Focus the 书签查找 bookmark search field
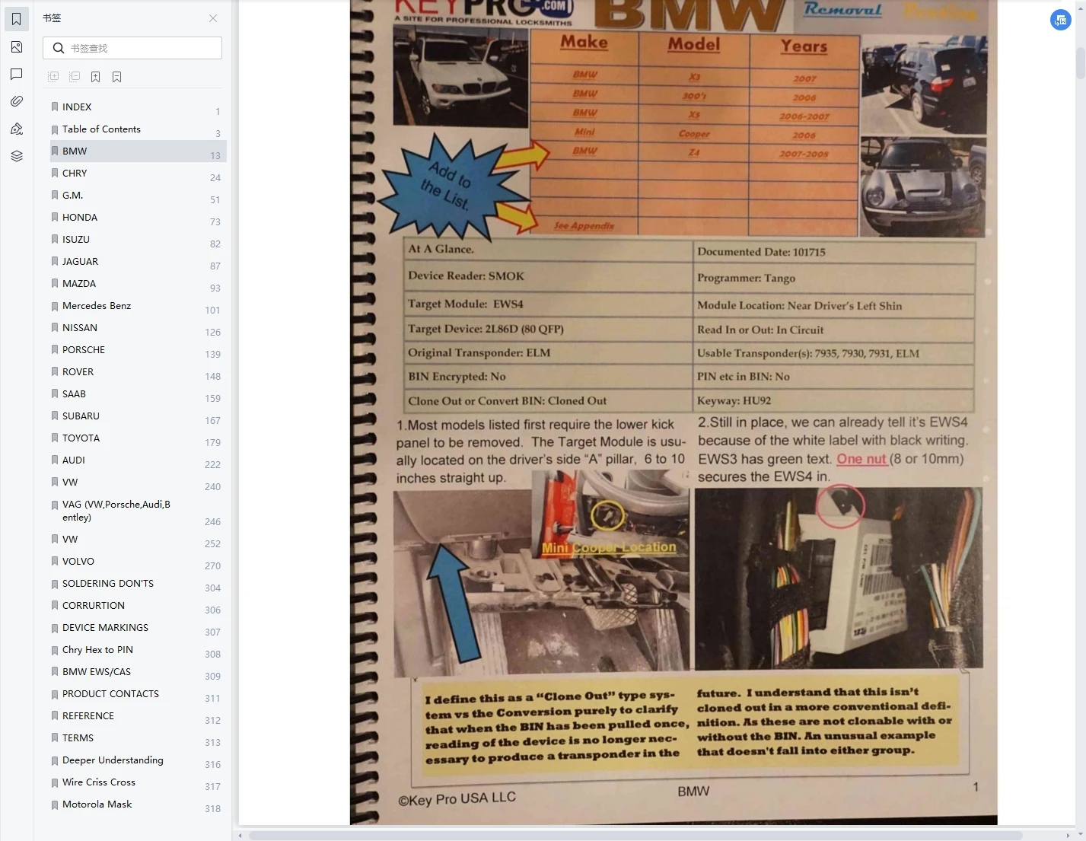Image resolution: width=1086 pixels, height=841 pixels. [132, 48]
